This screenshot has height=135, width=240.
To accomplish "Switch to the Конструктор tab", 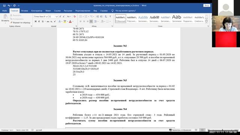I will (x=37, y=11).
